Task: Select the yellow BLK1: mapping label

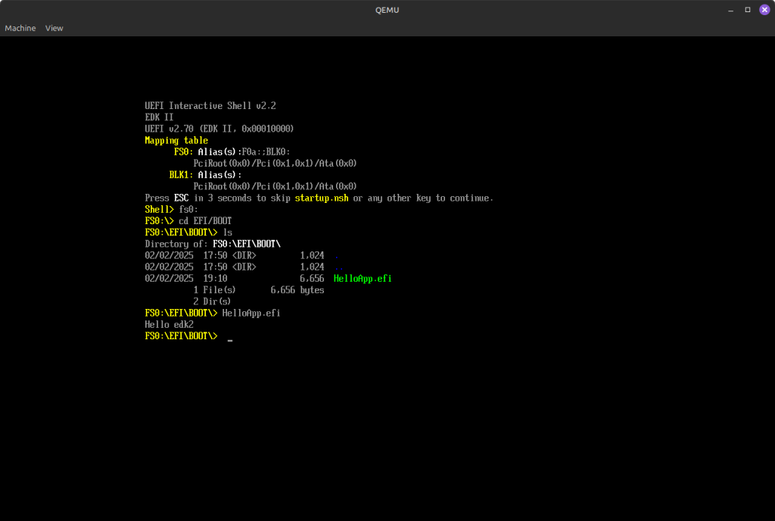Action: pyautogui.click(x=181, y=175)
